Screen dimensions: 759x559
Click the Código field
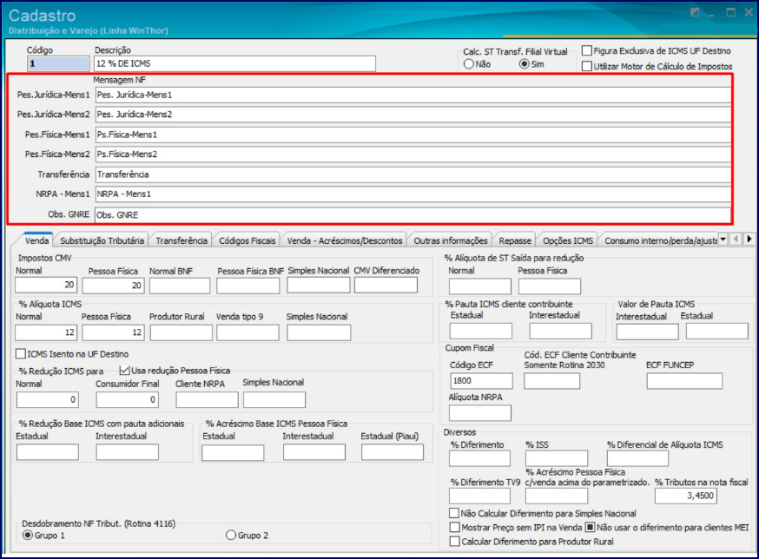[x=58, y=63]
